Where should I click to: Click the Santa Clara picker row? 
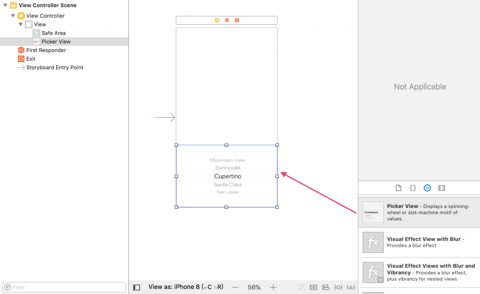(x=227, y=185)
